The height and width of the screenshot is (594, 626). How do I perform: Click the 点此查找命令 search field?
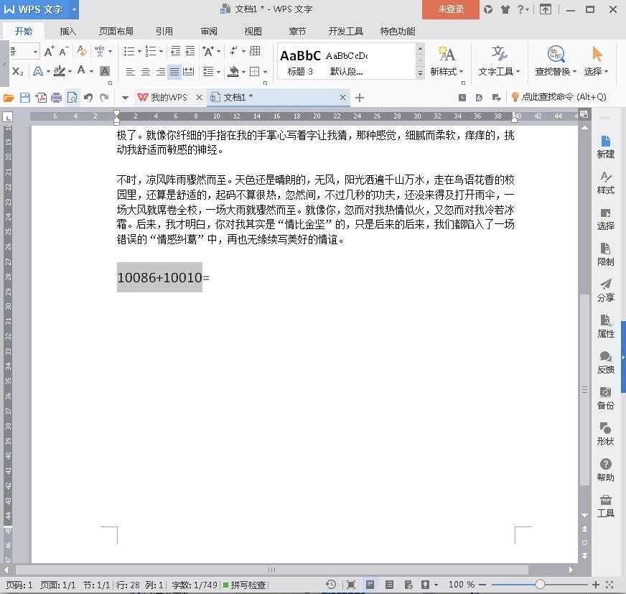(559, 97)
